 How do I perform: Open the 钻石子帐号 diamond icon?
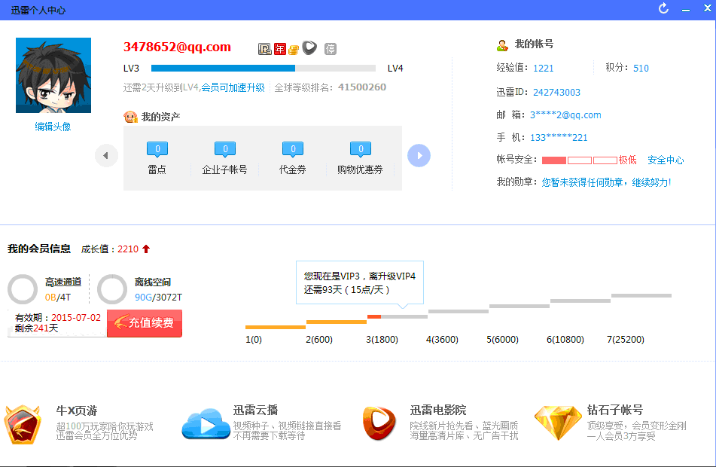pyautogui.click(x=558, y=423)
